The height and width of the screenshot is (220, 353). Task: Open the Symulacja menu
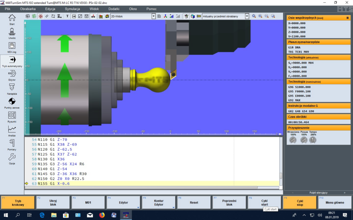pos(72,9)
